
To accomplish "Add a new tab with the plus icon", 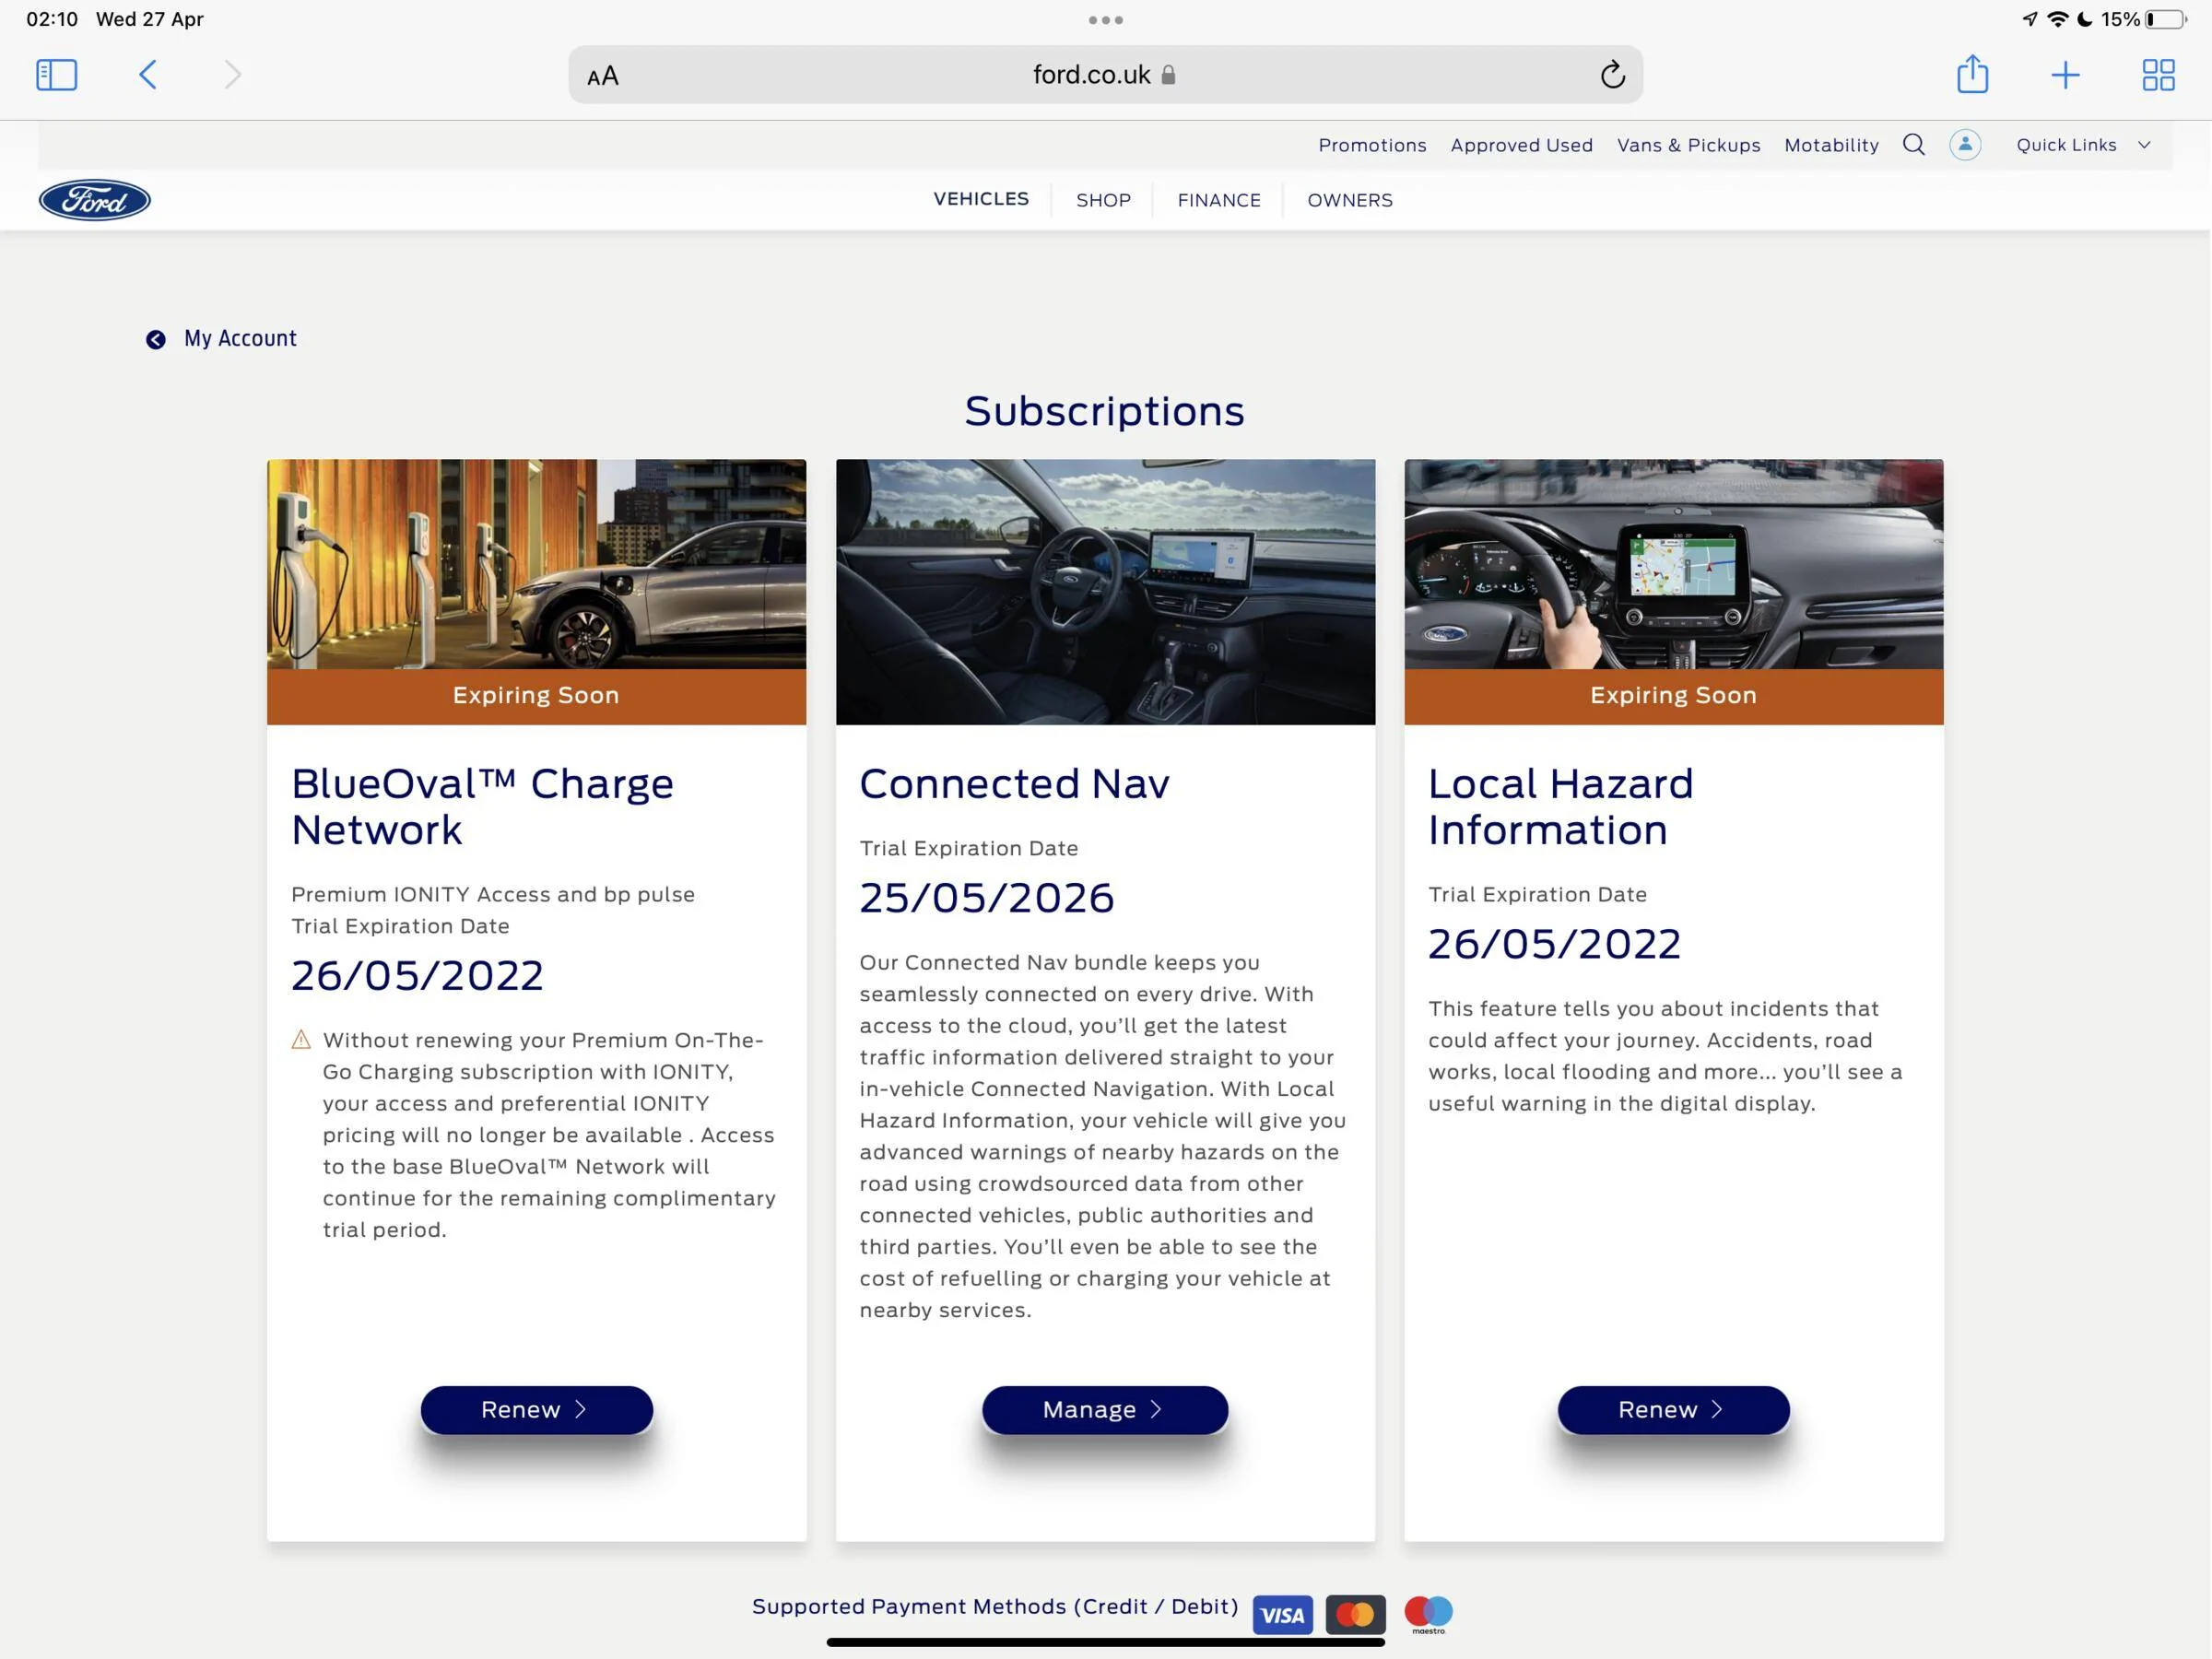I will (2065, 75).
